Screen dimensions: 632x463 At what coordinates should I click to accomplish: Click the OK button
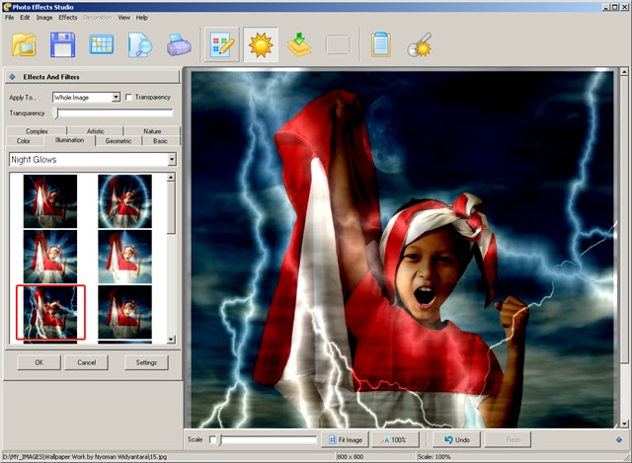coord(39,362)
